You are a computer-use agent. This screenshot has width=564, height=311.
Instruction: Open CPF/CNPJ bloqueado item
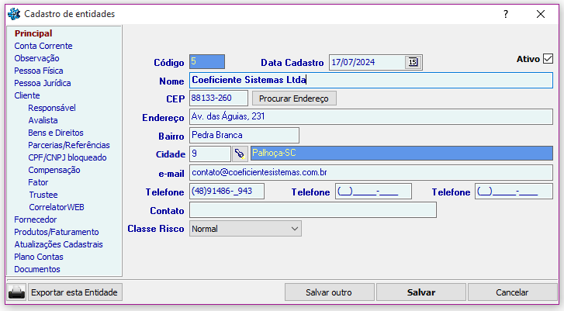[x=67, y=157]
